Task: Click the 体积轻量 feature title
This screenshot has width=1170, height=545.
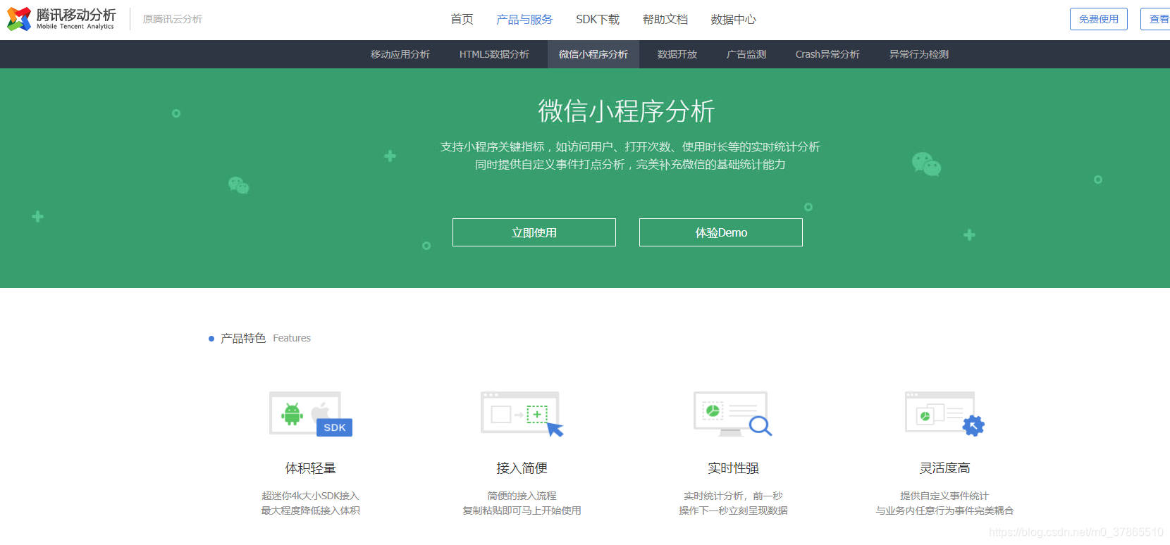Action: (311, 468)
